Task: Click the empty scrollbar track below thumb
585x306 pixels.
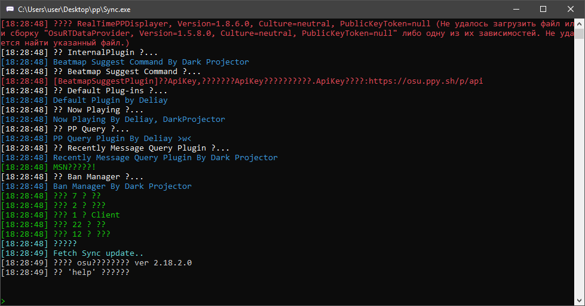Action: (579, 167)
